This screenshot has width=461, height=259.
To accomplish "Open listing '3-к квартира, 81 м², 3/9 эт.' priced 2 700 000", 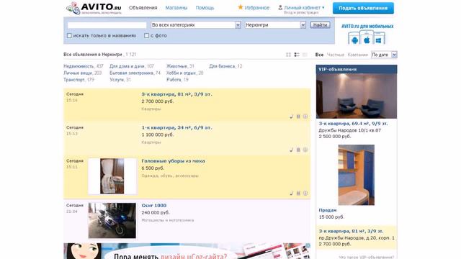I will click(176, 94).
